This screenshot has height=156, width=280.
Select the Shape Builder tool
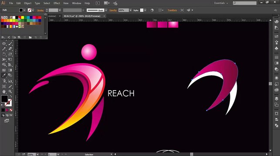coord(4,65)
